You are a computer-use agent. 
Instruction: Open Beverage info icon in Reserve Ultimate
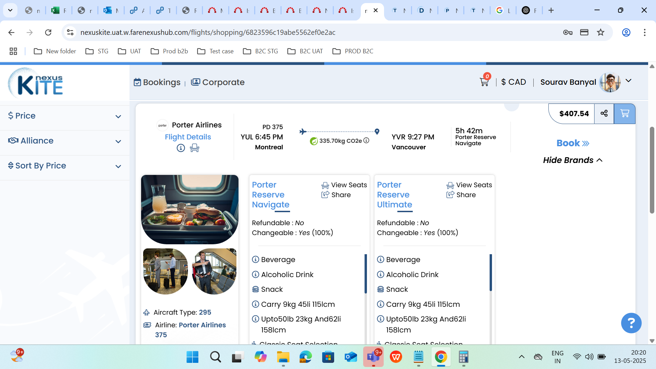(x=381, y=259)
